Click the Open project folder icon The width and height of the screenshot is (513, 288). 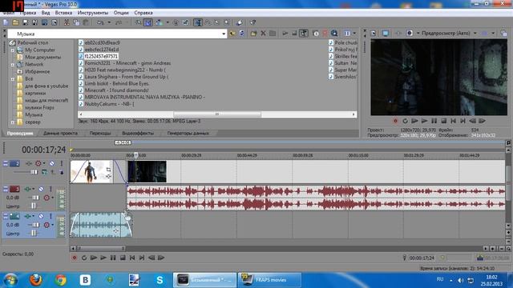click(x=15, y=22)
